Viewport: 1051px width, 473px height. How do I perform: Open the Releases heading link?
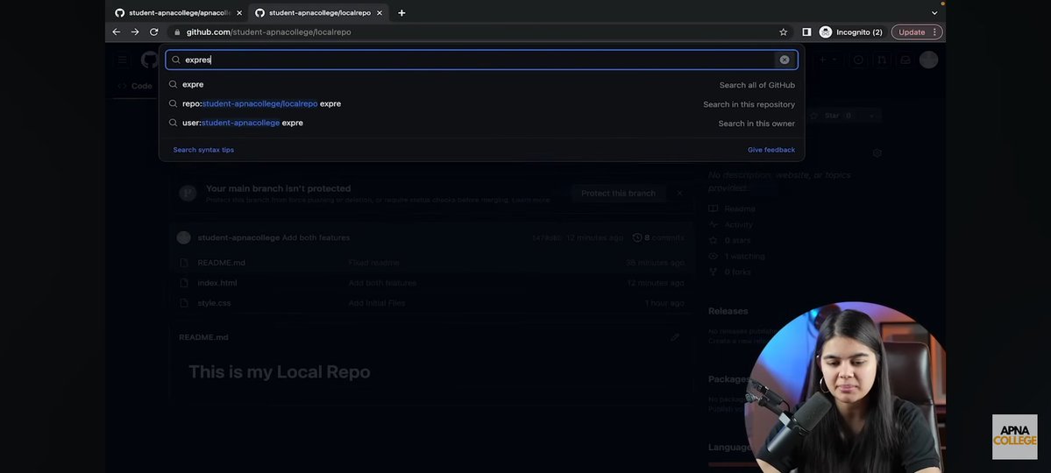[728, 311]
